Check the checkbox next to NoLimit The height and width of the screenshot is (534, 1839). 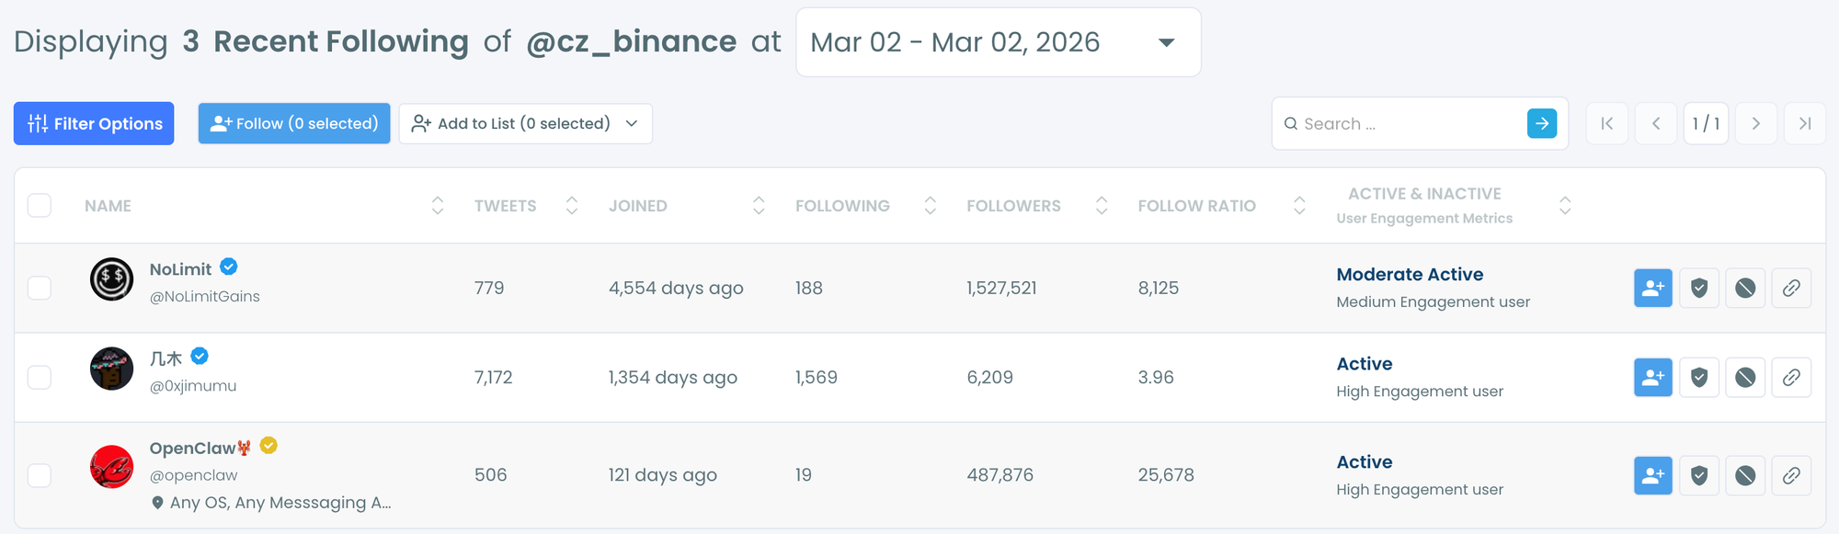click(40, 288)
